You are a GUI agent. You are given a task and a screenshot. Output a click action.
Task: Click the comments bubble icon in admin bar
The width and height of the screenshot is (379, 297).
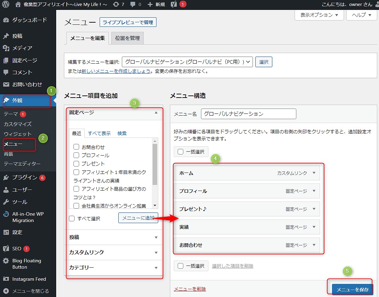point(133,5)
